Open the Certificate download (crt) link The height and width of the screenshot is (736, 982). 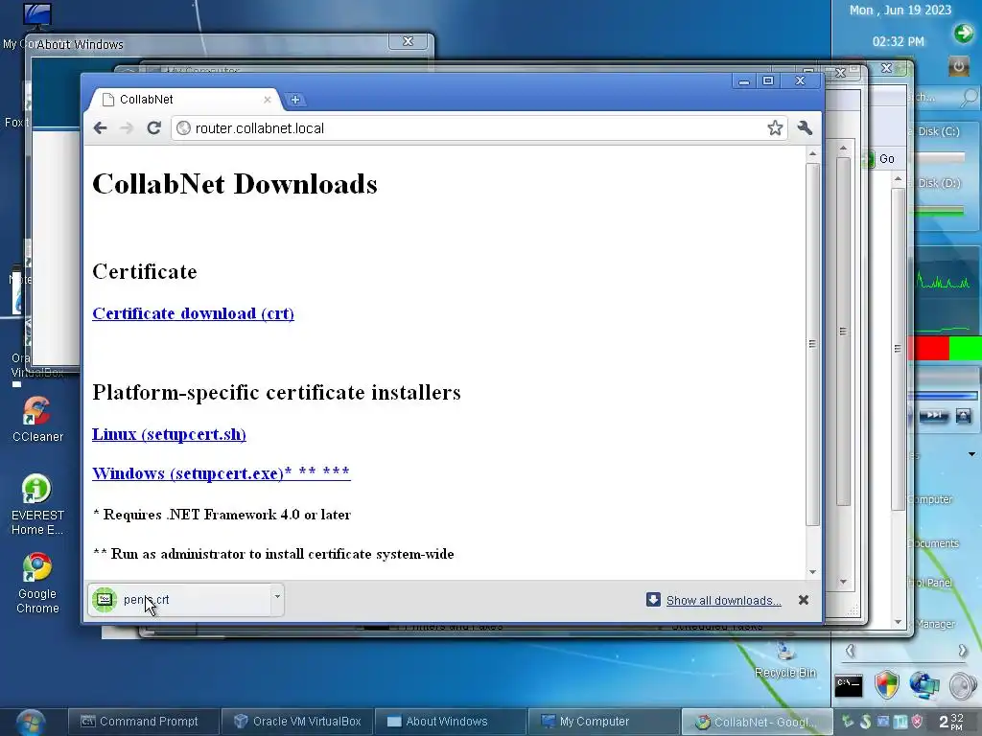pyautogui.click(x=193, y=313)
